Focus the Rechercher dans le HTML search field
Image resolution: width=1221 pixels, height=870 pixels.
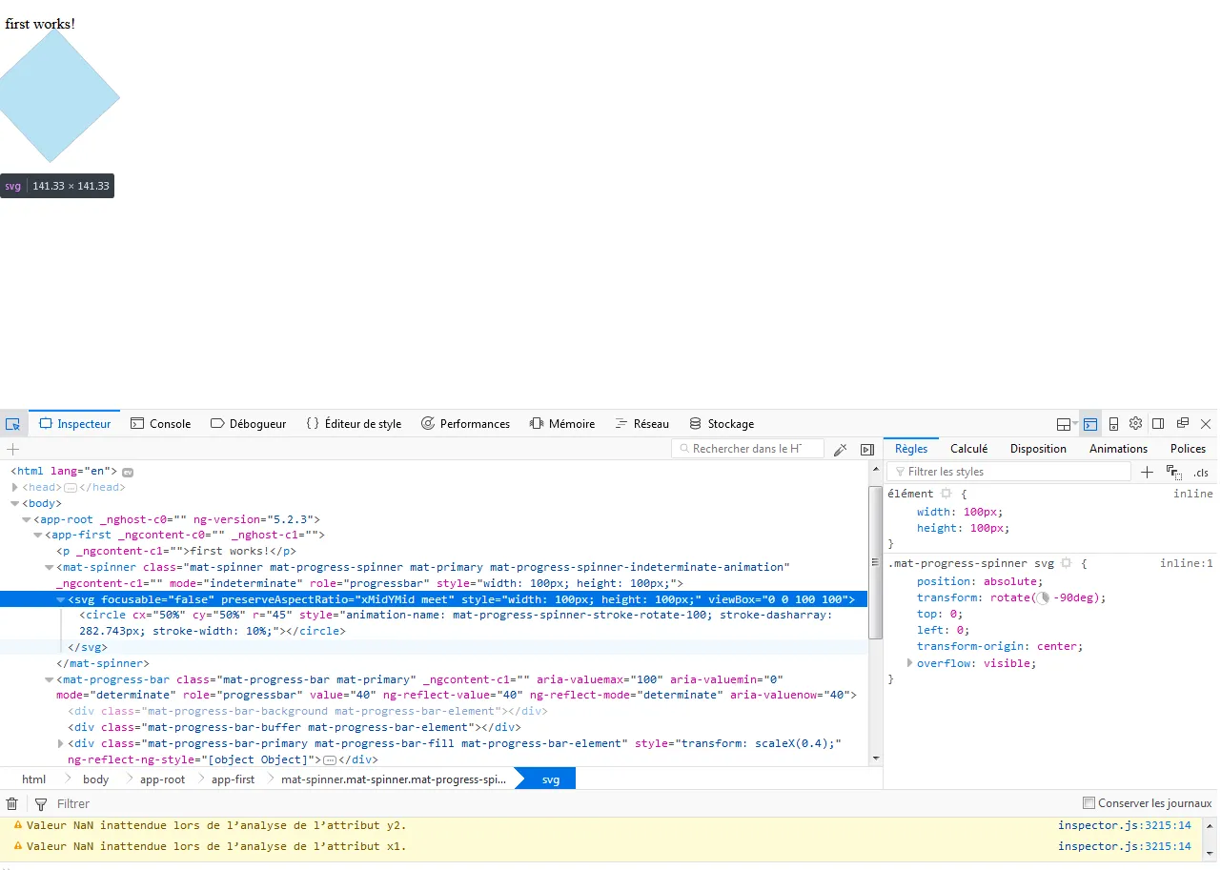click(748, 449)
